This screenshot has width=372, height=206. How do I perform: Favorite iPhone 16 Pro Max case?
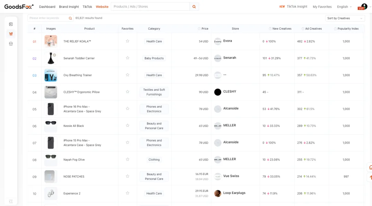pyautogui.click(x=128, y=109)
